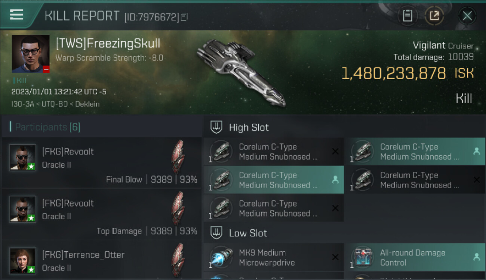Click the [TWS]FreezingSkull name
486x280 pixels.
(x=108, y=43)
